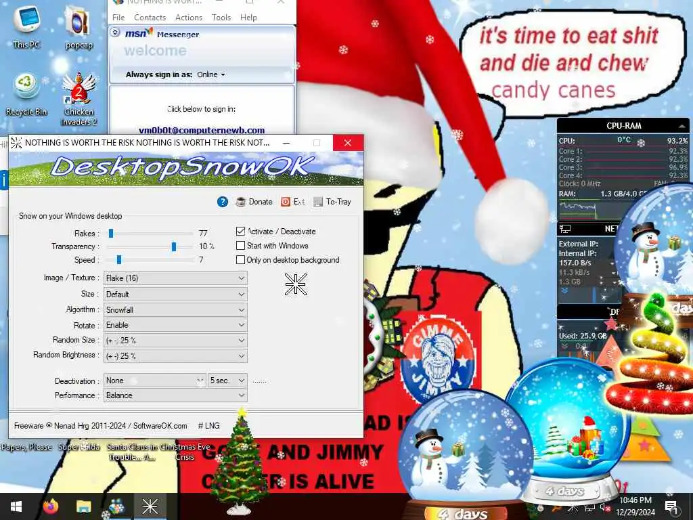693x520 pixels.
Task: Open the Performance dropdown set to Balance
Action: coord(175,395)
